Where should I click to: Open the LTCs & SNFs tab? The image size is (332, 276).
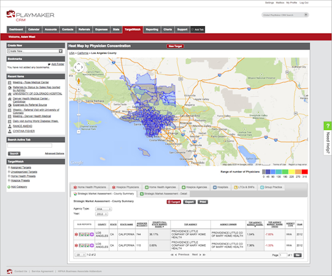244,187
